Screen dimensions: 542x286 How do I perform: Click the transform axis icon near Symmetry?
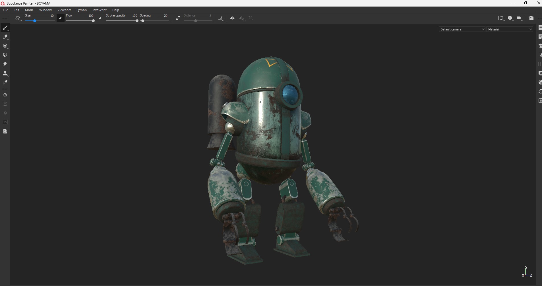click(251, 18)
